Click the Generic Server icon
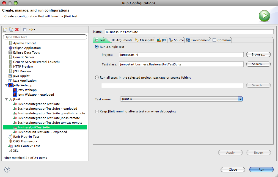 pos(10,57)
